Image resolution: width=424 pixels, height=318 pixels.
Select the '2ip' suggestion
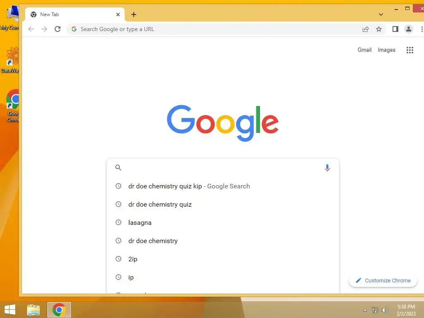(x=223, y=259)
